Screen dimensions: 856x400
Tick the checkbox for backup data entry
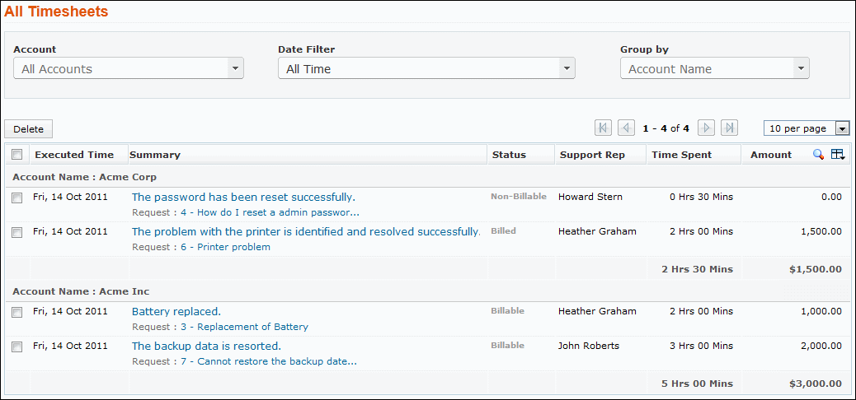(16, 347)
